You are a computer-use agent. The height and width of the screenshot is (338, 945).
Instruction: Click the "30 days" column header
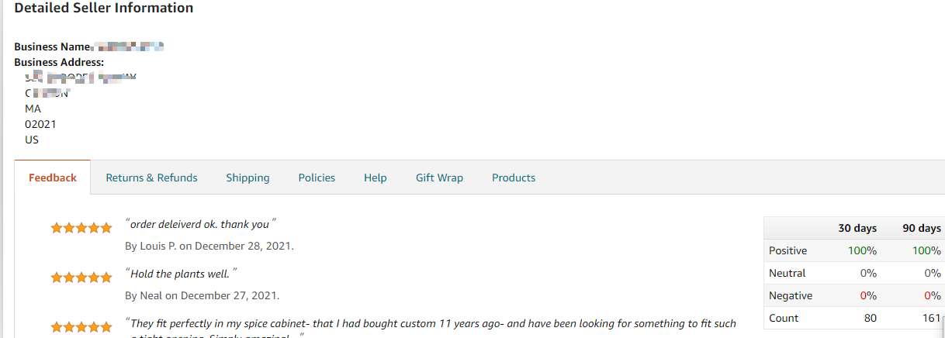(x=857, y=228)
